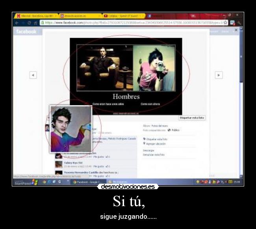Click 'Me gusta' on Yesenia Hernandez's comment
Viewport: 256px width, 229px height.
98,176
